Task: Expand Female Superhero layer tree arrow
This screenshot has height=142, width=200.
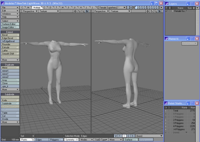Action: coord(173,11)
